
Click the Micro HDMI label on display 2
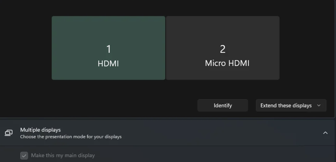[x=227, y=63]
